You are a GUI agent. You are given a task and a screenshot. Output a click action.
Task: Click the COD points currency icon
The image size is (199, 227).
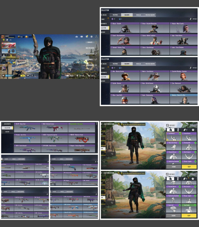[x=19, y=37]
